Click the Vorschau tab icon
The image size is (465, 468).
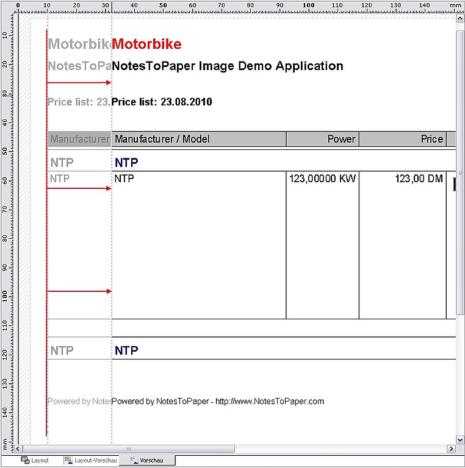point(134,460)
